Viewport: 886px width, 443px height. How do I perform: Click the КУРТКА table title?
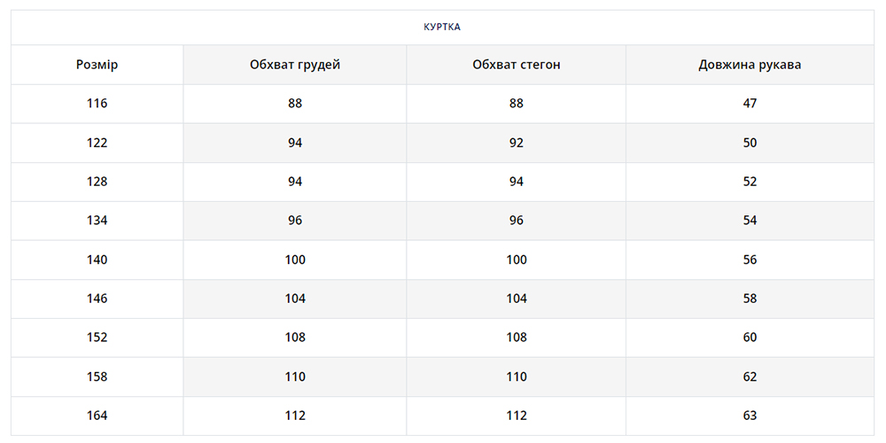pos(442,27)
